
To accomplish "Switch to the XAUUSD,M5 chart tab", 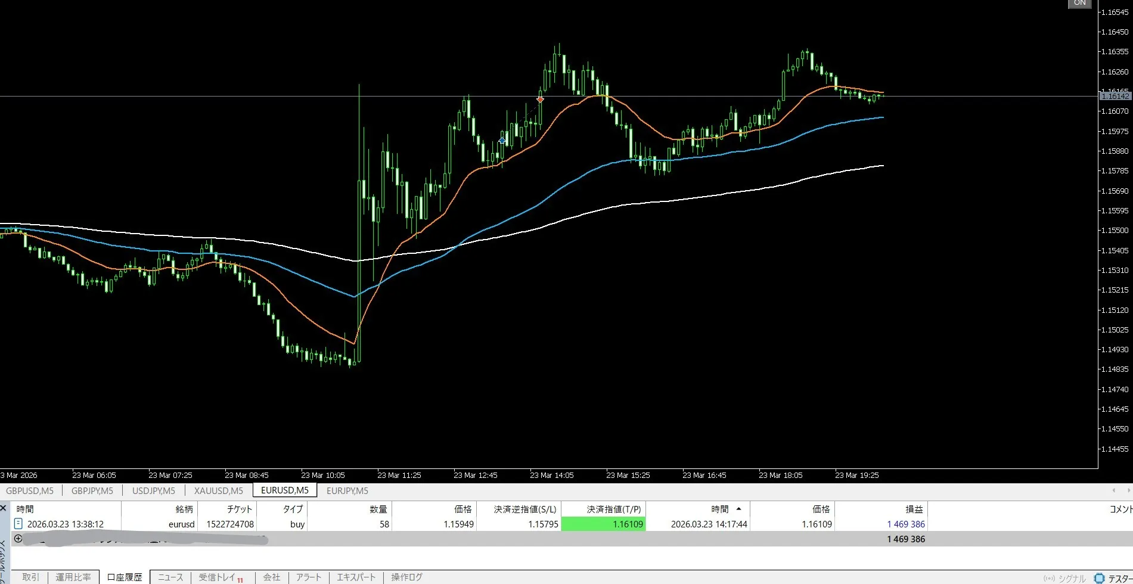I will [x=218, y=490].
